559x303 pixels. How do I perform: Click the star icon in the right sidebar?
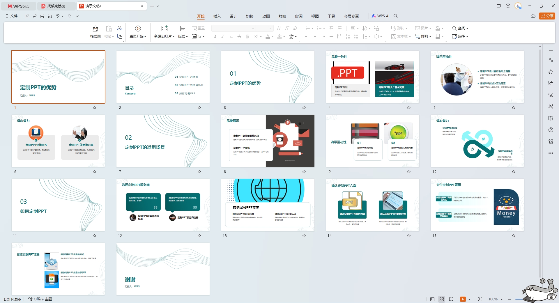click(551, 72)
